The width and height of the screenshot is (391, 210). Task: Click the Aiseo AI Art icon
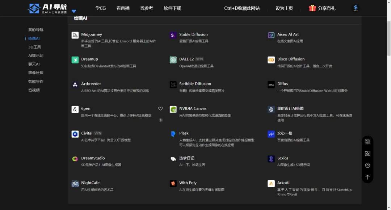coord(271,35)
